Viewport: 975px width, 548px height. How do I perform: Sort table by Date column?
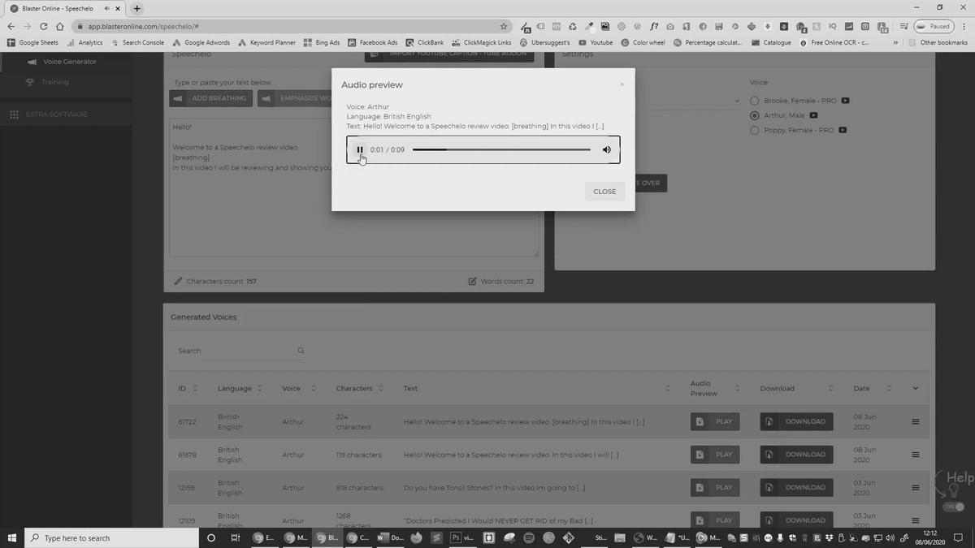point(889,388)
